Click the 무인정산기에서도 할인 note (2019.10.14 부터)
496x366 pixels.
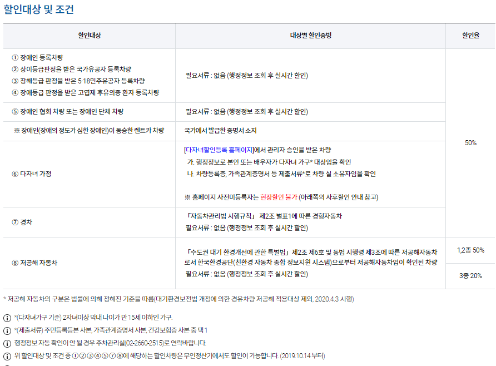pyautogui.click(x=170, y=356)
